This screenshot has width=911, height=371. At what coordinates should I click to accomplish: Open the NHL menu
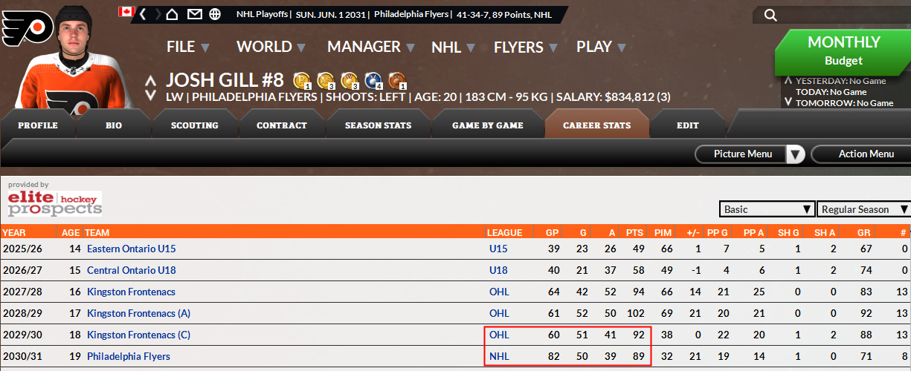(x=453, y=47)
